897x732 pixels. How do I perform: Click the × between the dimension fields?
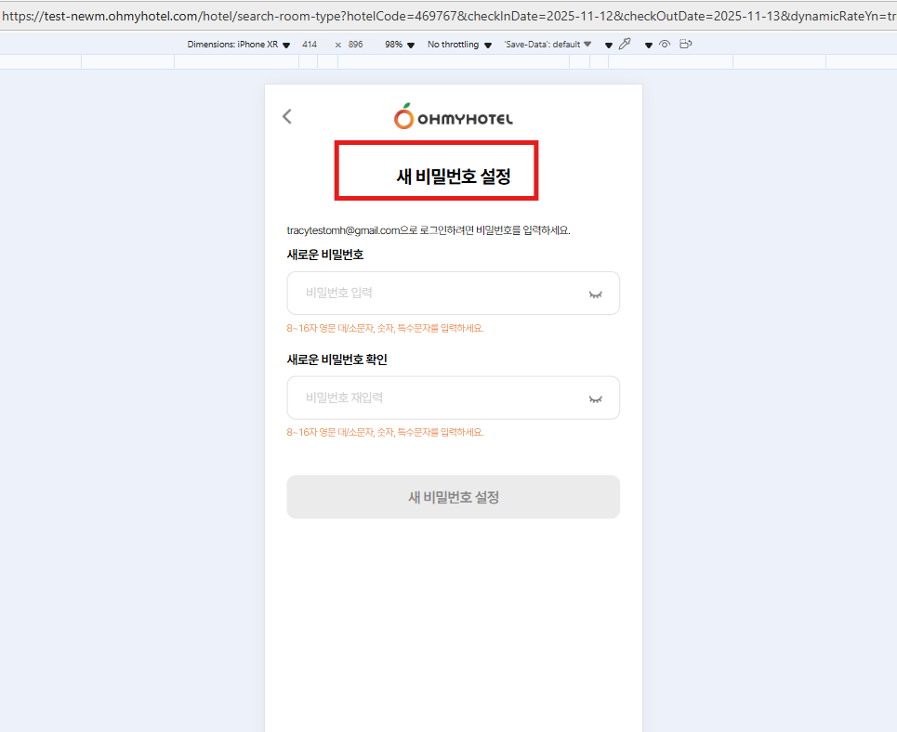tap(338, 45)
